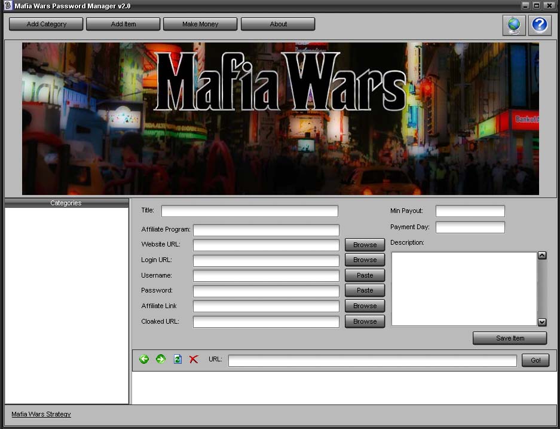Open the Make Money button
560x429 pixels.
coord(200,24)
